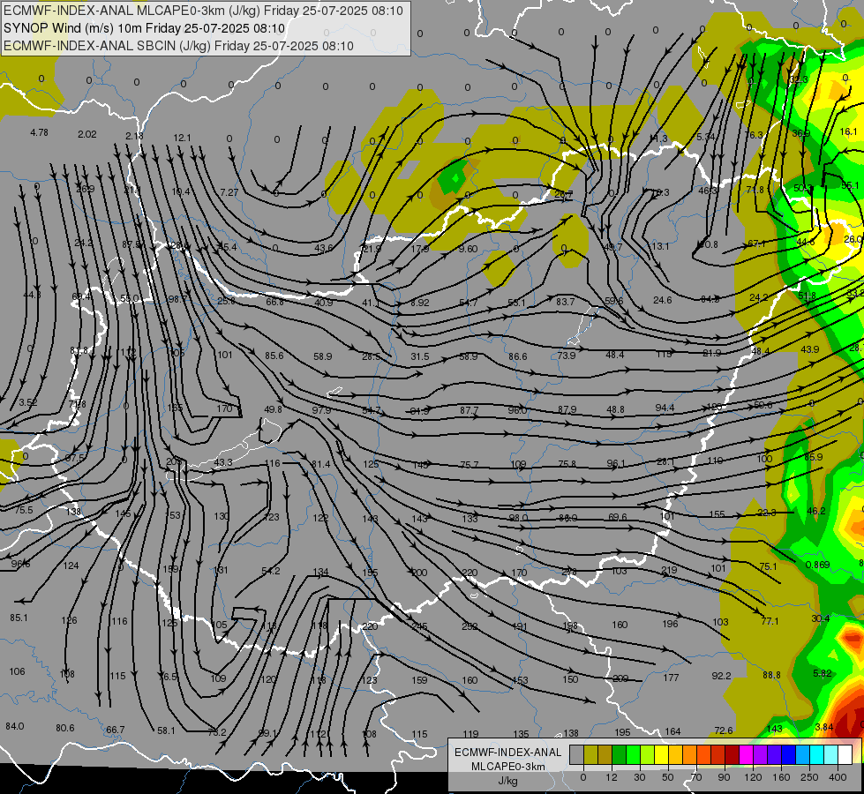Click the gray swatch in the MLCAPE legend
The height and width of the screenshot is (794, 864).
pyautogui.click(x=577, y=754)
